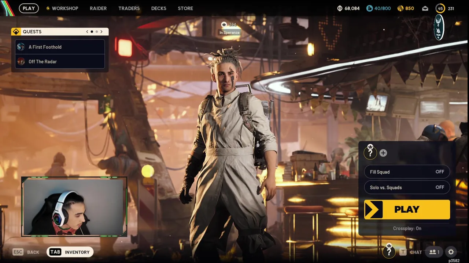Open the social friends list icon
469x263 pixels.
coord(434,252)
